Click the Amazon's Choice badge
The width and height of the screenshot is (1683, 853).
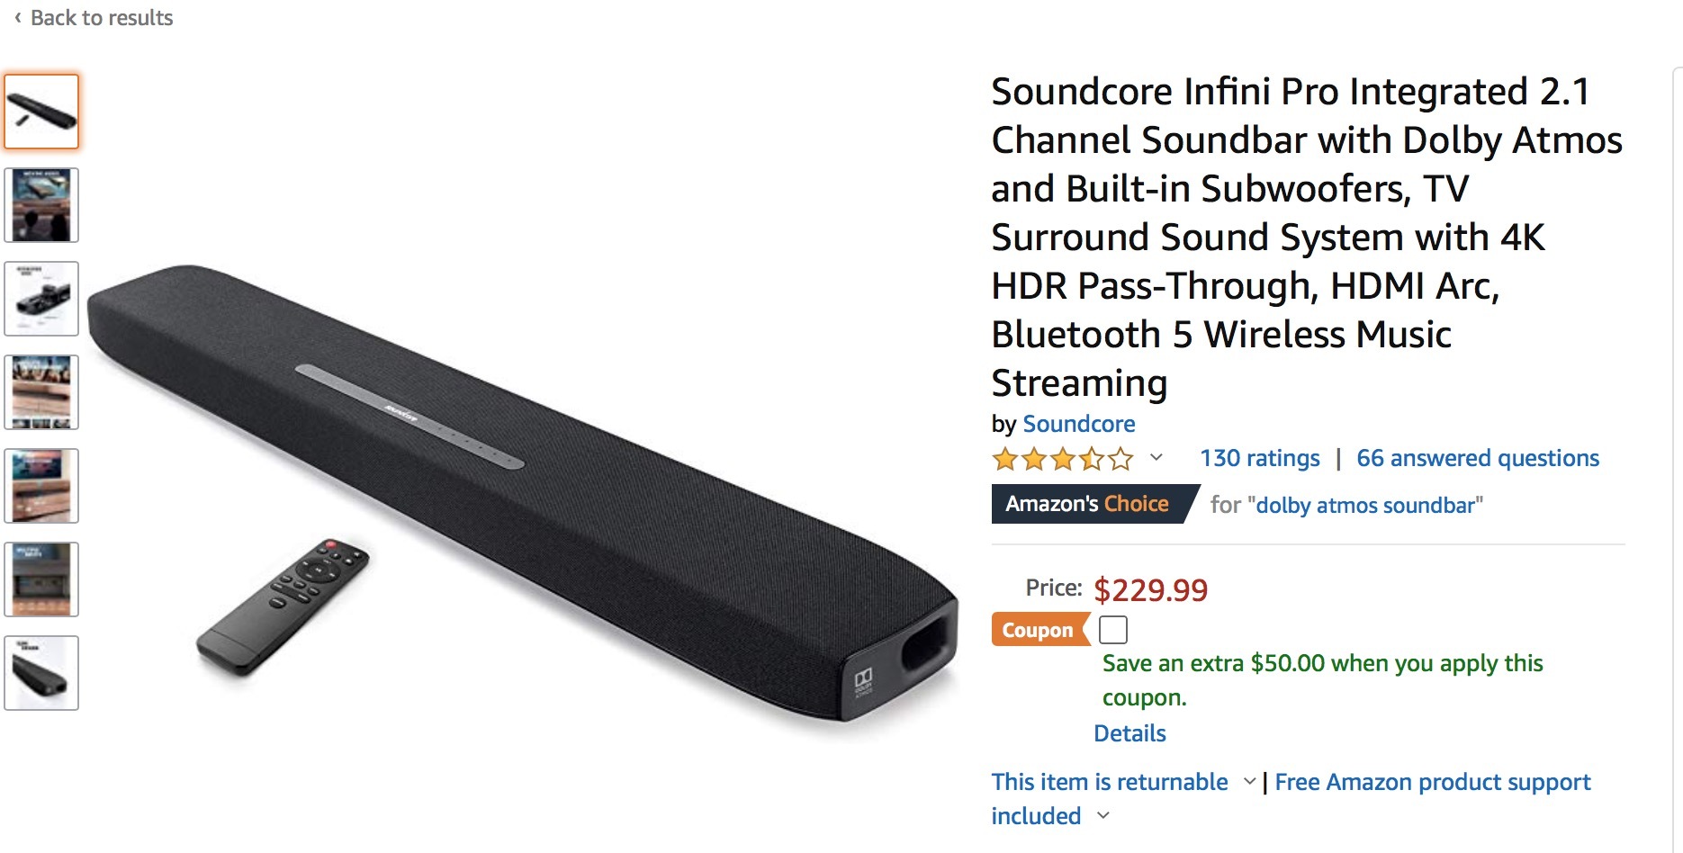tap(1087, 504)
